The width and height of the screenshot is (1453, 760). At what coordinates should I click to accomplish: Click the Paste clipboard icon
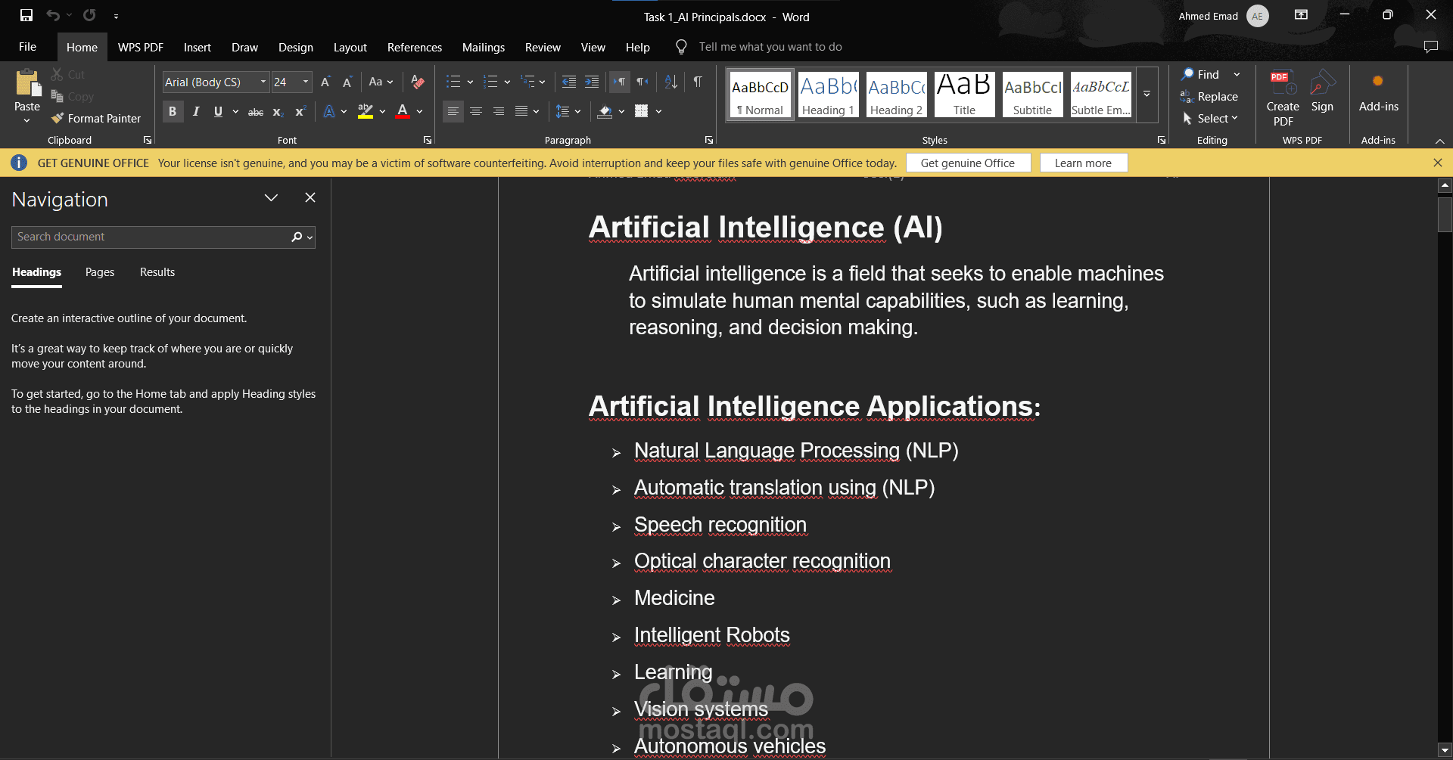coord(27,83)
